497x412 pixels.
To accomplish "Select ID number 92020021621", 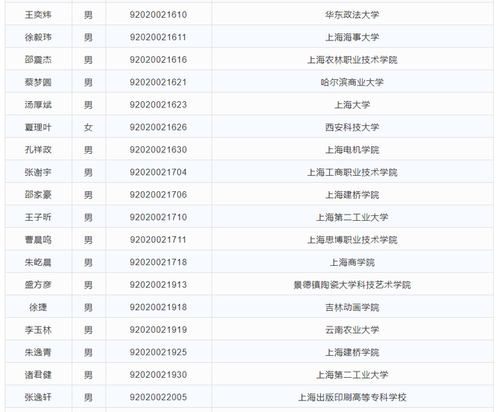I will click(x=158, y=82).
